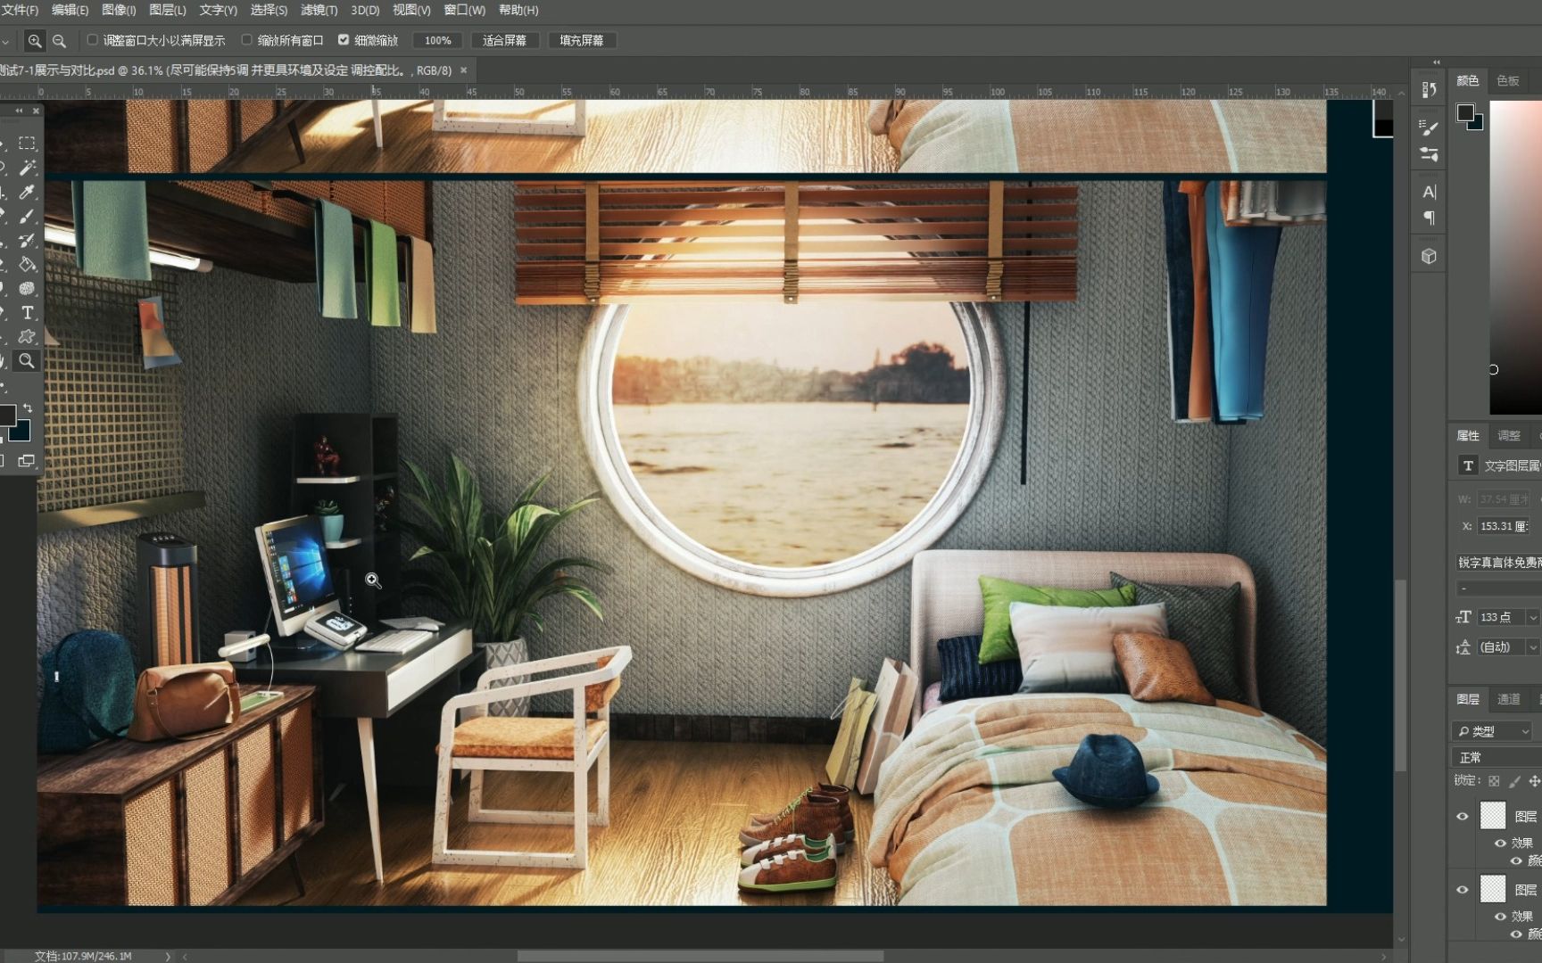Select the Paint Bucket tool
The height and width of the screenshot is (963, 1542).
pyautogui.click(x=27, y=264)
